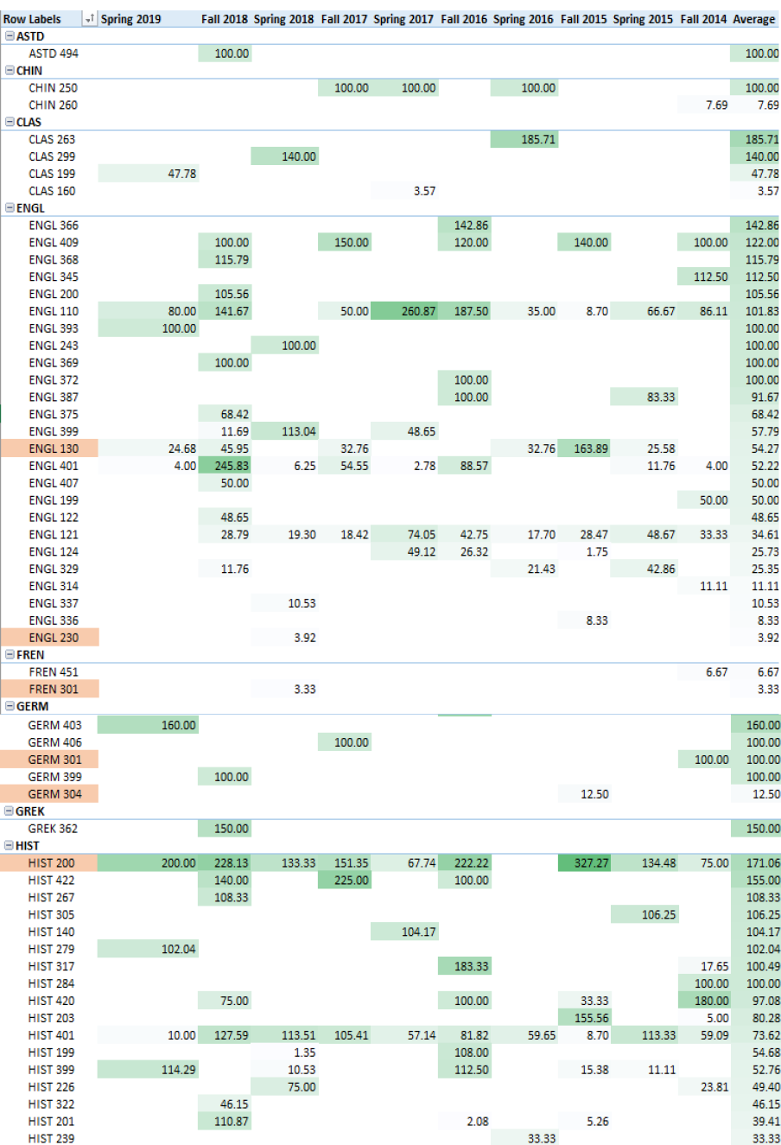Collapse the ENGL department group

coord(9,207)
